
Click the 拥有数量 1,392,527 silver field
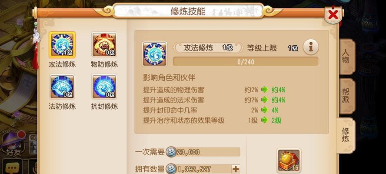203,169
